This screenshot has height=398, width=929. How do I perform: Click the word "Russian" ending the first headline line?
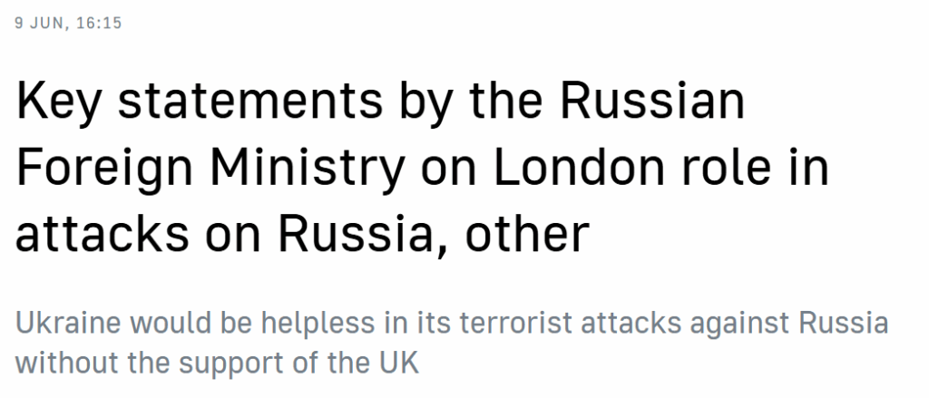tap(652, 102)
